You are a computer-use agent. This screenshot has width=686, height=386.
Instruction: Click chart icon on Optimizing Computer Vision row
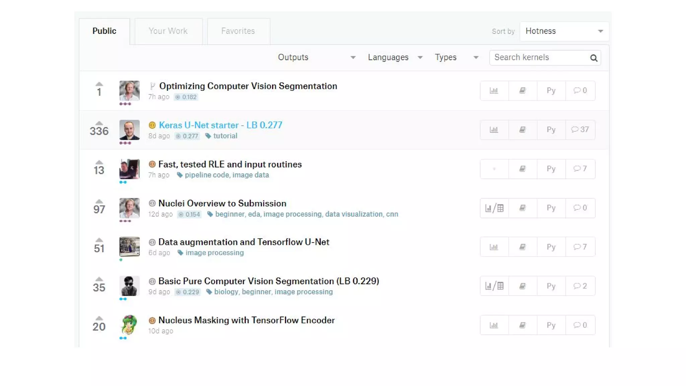[x=494, y=90]
